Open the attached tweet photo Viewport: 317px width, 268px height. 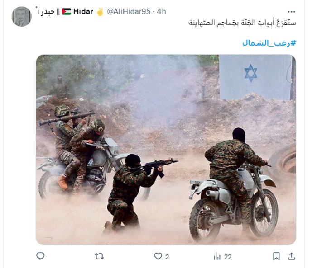tap(166, 150)
